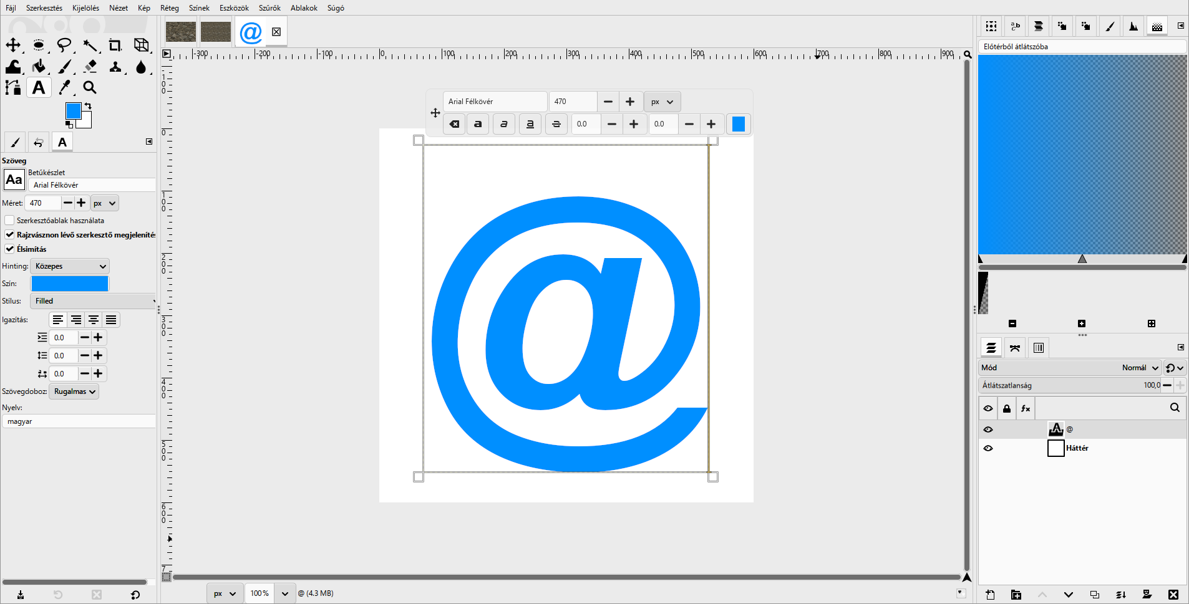The height and width of the screenshot is (604, 1189).
Task: Select the Zoom magnifier tool
Action: 90,87
